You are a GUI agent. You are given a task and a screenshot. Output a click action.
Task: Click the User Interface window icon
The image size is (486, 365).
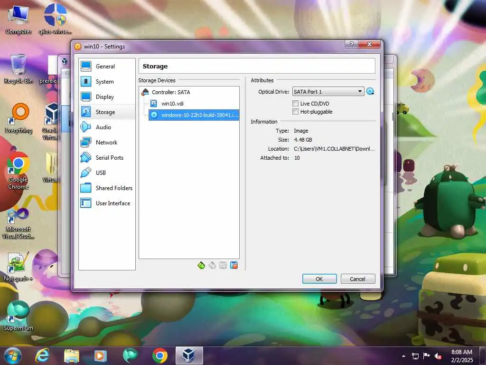click(86, 203)
